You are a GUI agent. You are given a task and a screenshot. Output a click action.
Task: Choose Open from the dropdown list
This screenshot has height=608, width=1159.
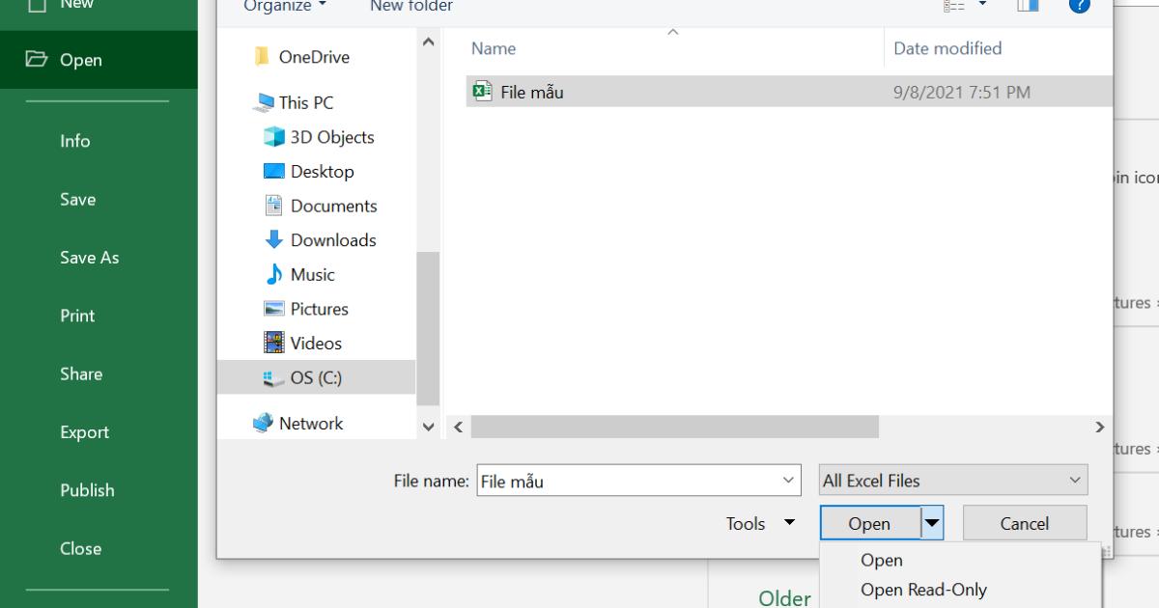[882, 561]
